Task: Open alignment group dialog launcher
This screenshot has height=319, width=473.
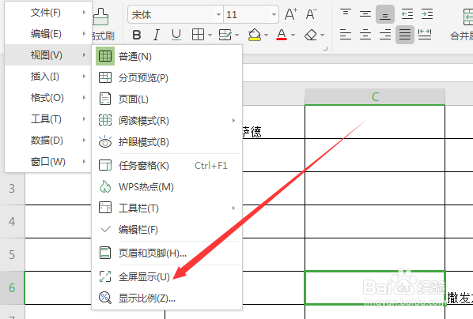Action: 326,48
